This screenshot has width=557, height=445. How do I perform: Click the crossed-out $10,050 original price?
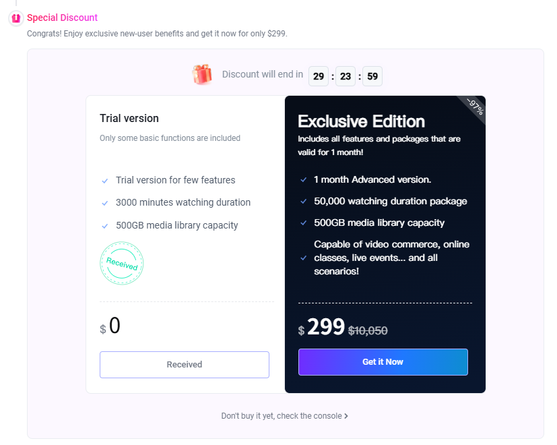pyautogui.click(x=368, y=331)
